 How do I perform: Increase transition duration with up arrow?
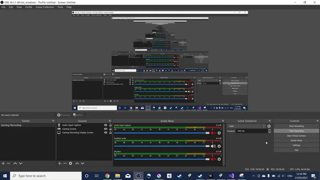[x=270, y=130]
